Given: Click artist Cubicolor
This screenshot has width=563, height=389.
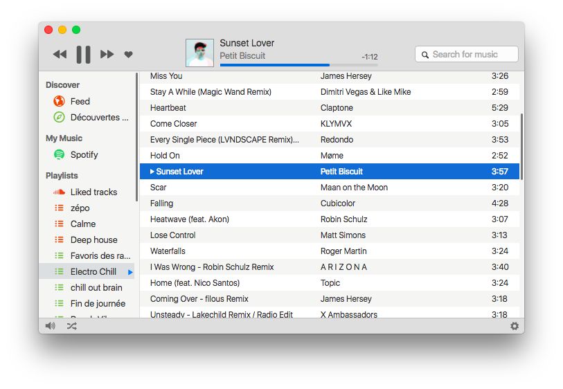Looking at the screenshot, I should click(x=338, y=203).
